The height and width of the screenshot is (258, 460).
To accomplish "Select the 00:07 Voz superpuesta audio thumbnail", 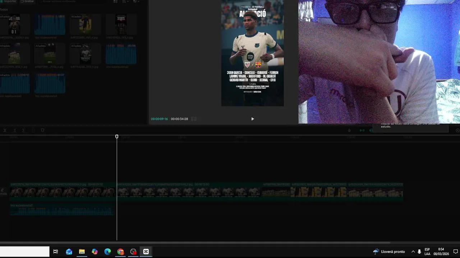I will (x=50, y=83).
